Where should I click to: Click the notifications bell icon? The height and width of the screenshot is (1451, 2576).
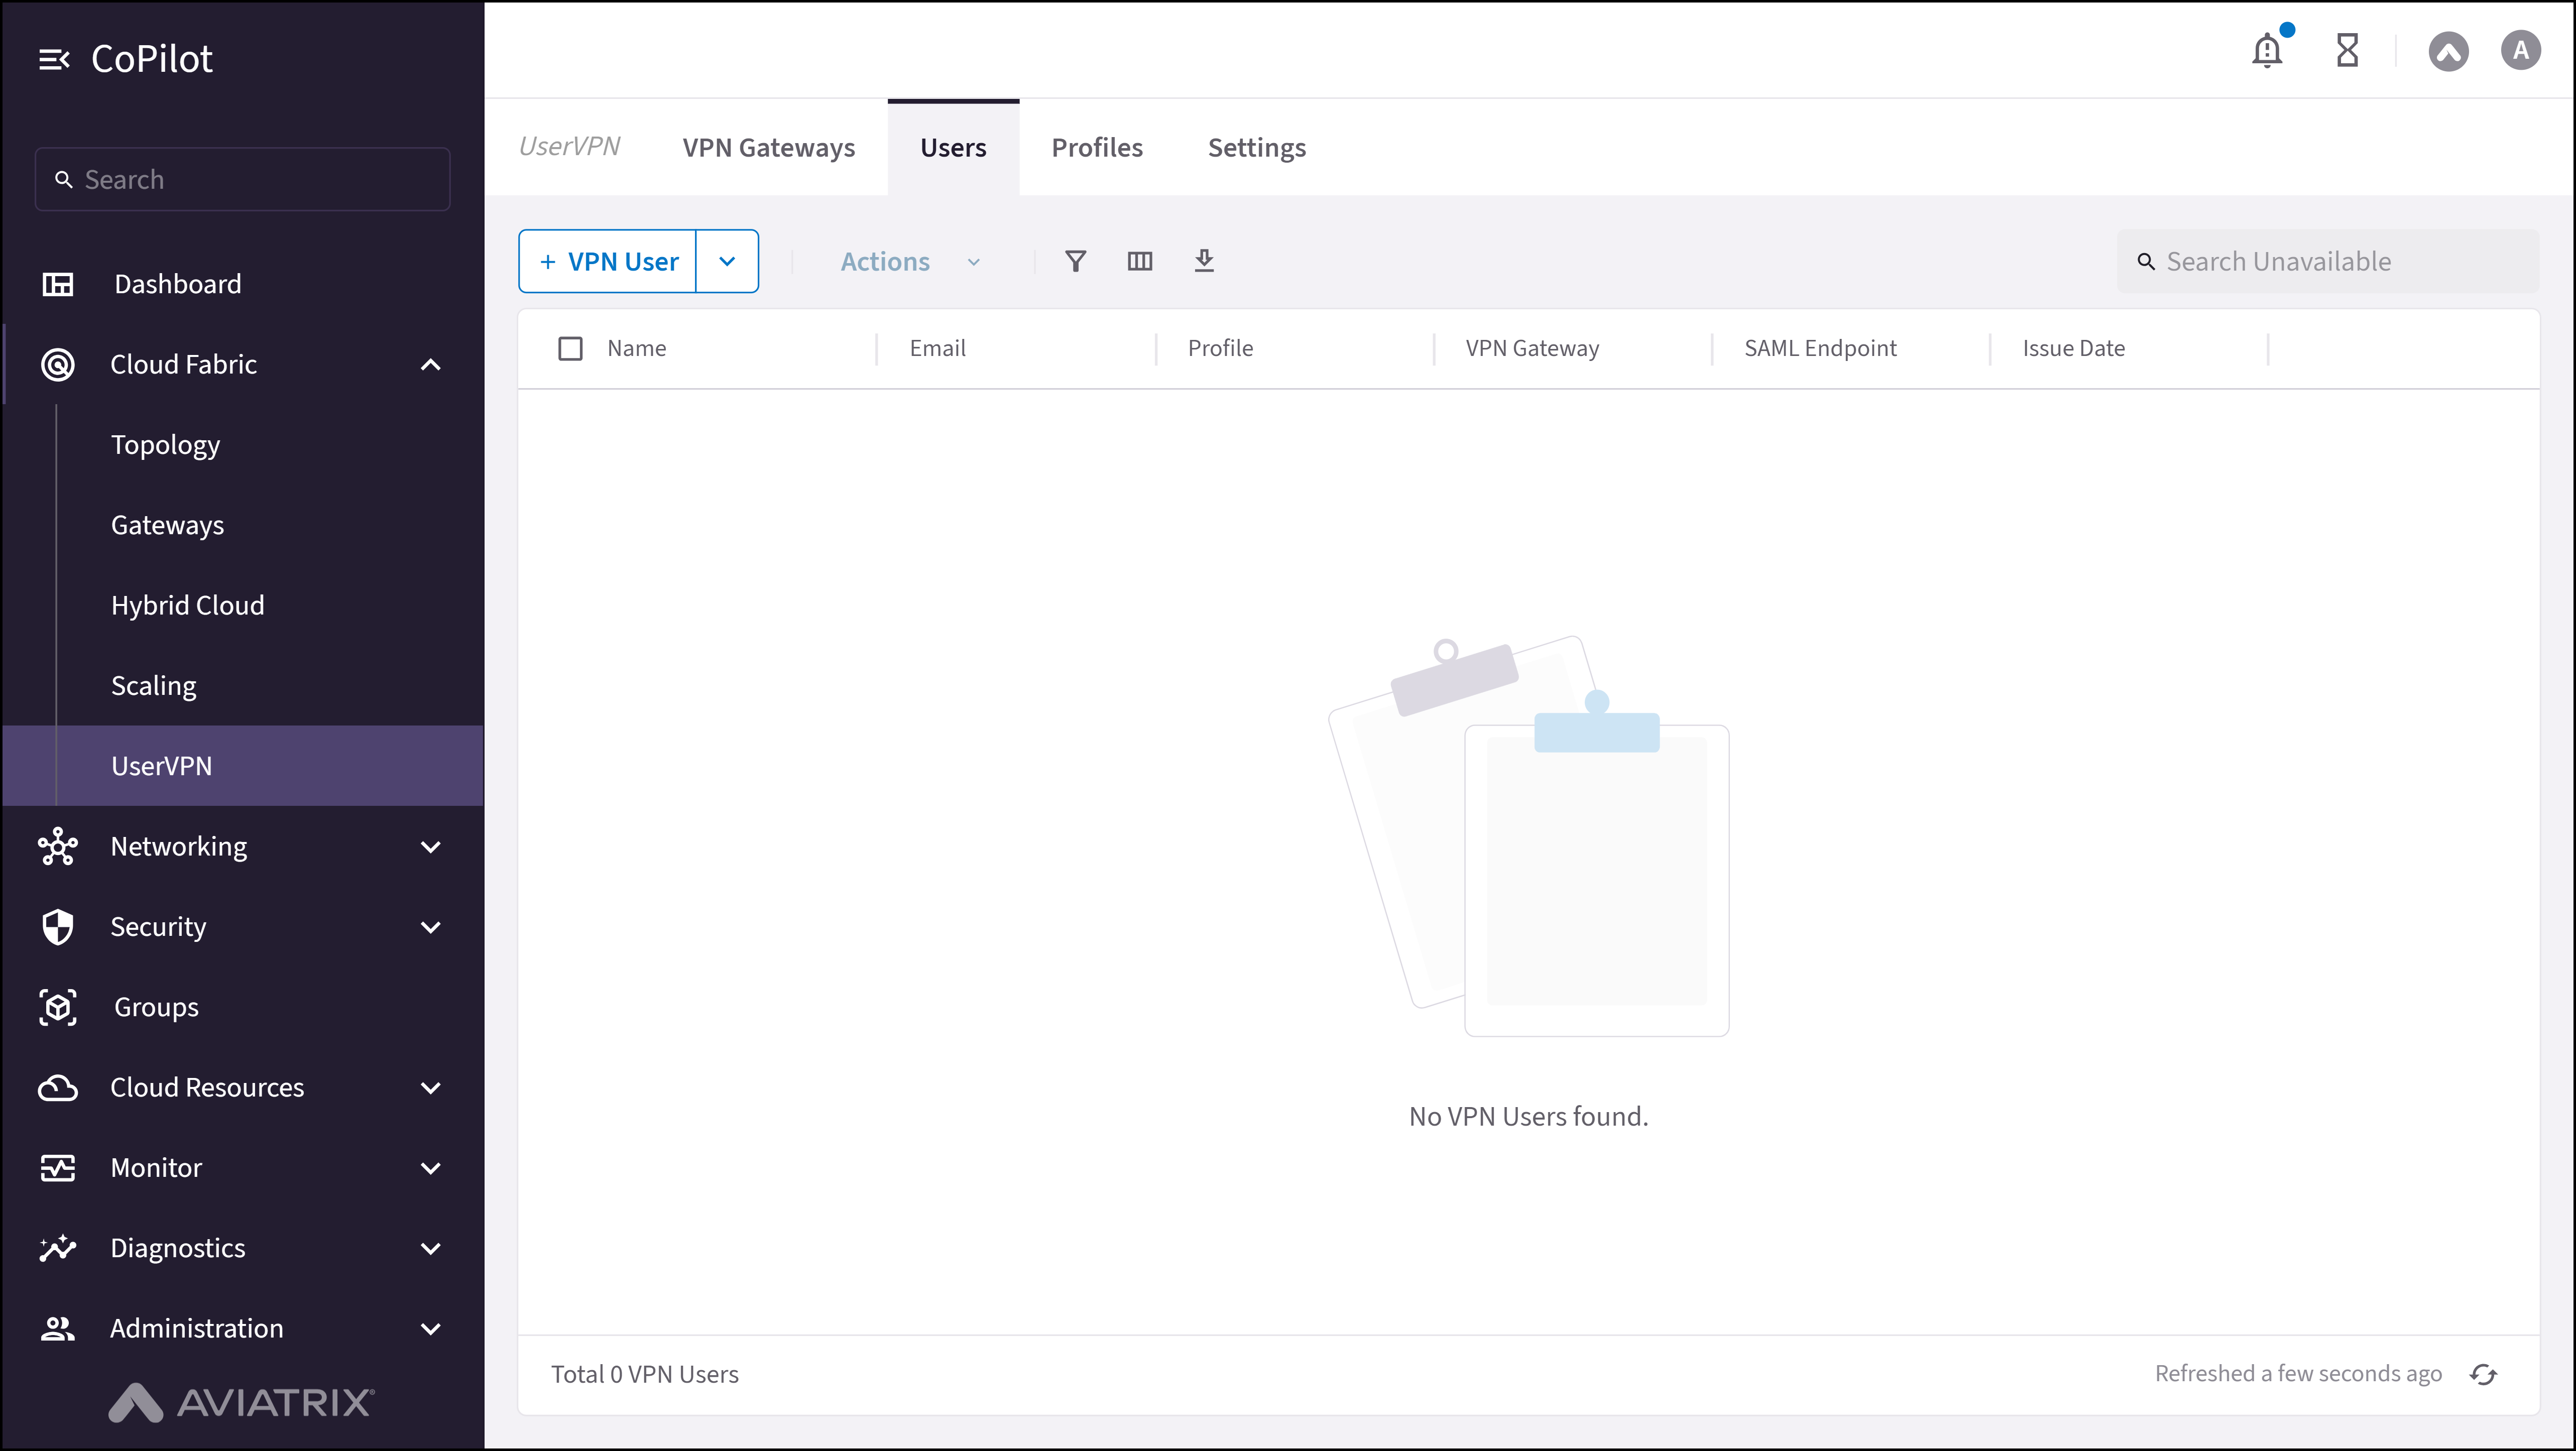[x=2267, y=50]
